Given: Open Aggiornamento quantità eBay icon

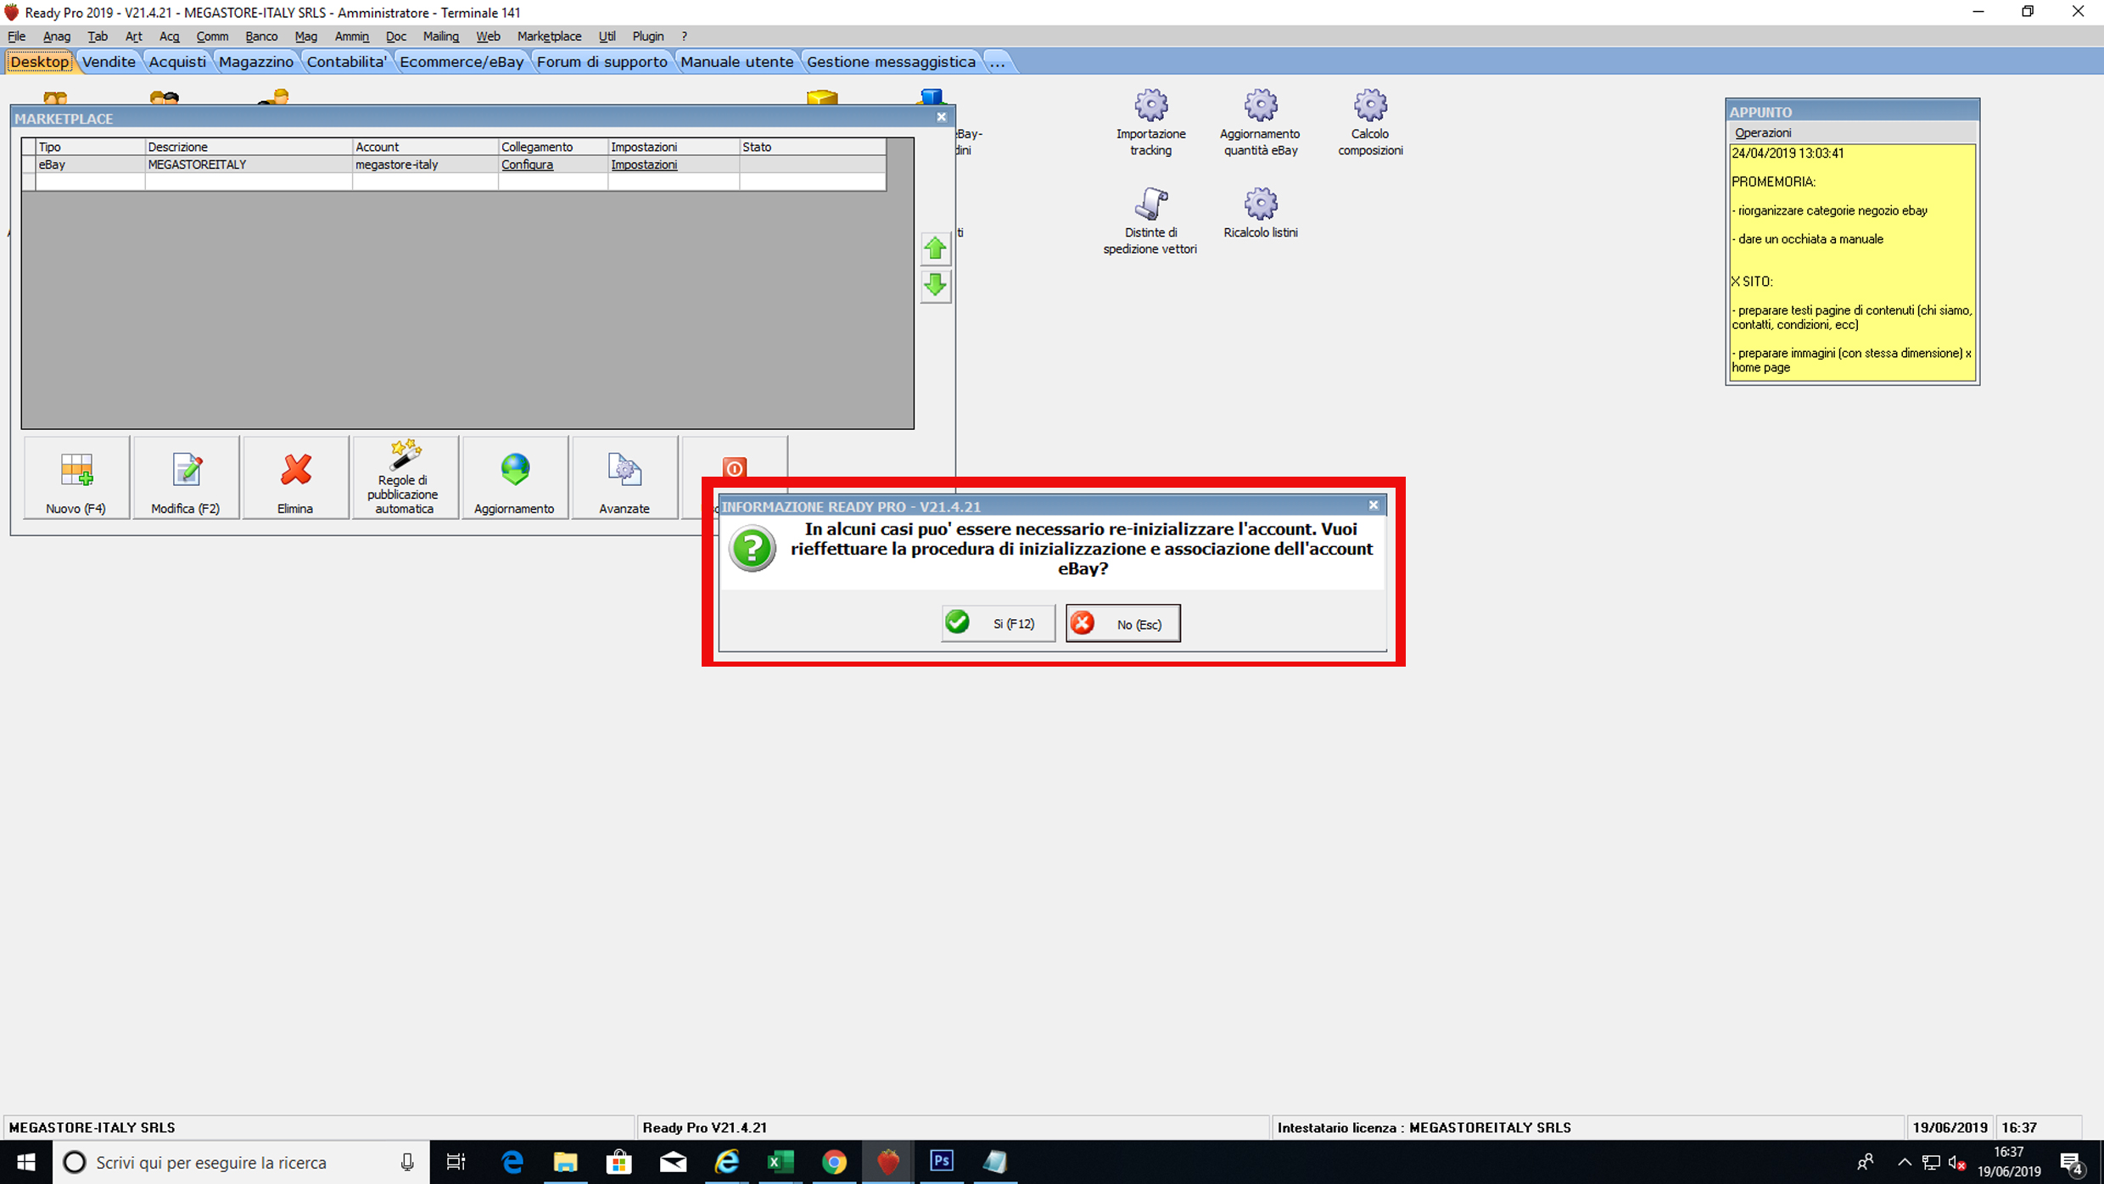Looking at the screenshot, I should (x=1260, y=123).
